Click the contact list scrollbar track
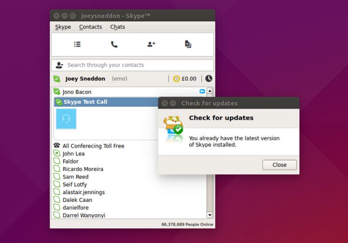The image size is (348, 243). click(210, 193)
